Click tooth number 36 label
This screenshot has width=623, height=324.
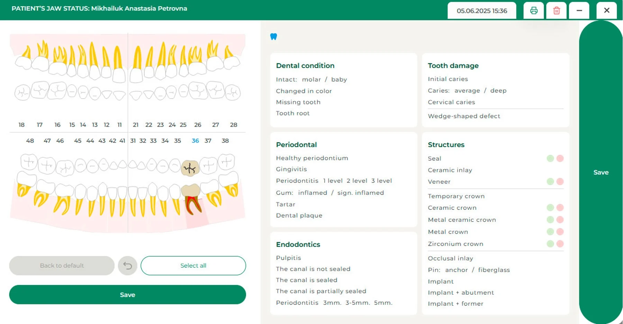tap(195, 141)
